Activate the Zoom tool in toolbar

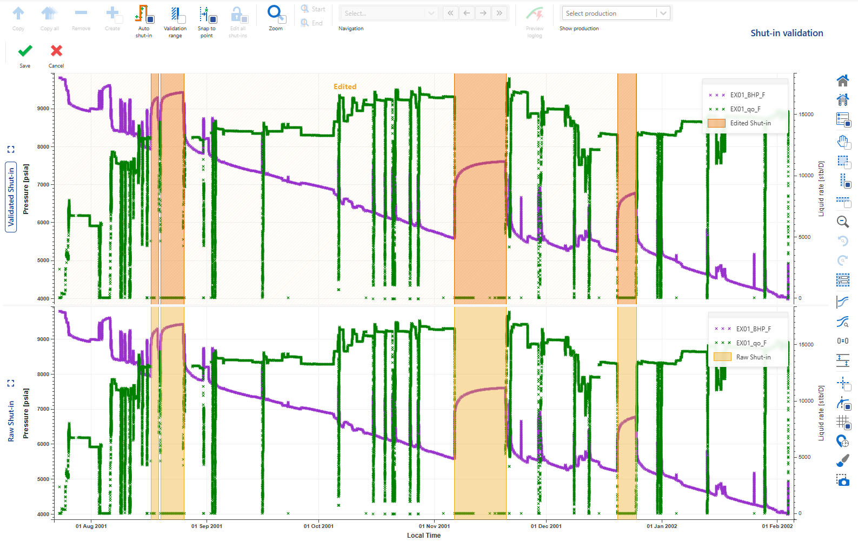click(276, 14)
